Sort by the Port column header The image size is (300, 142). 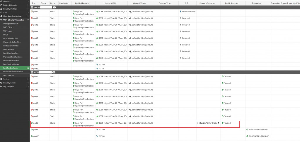coord(34,3)
